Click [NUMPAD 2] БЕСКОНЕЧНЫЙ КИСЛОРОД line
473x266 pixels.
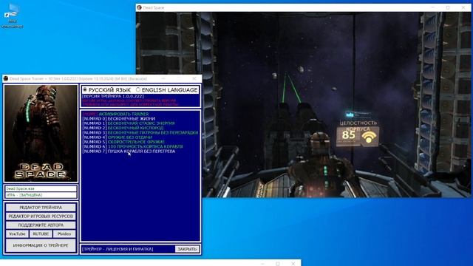(123, 128)
